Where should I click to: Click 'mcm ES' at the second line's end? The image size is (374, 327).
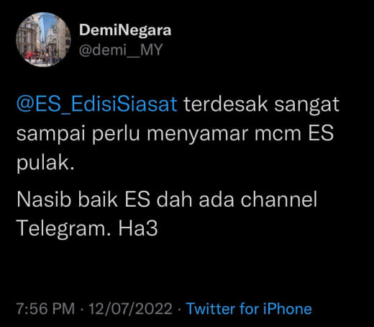click(294, 133)
